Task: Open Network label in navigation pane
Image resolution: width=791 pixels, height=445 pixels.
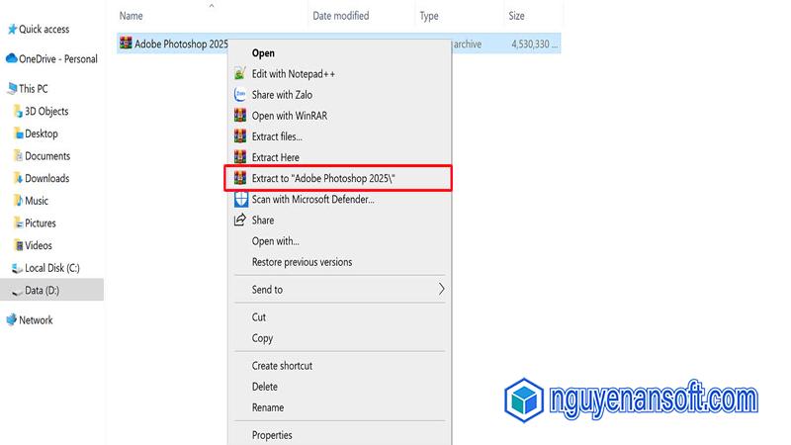Action: (36, 319)
